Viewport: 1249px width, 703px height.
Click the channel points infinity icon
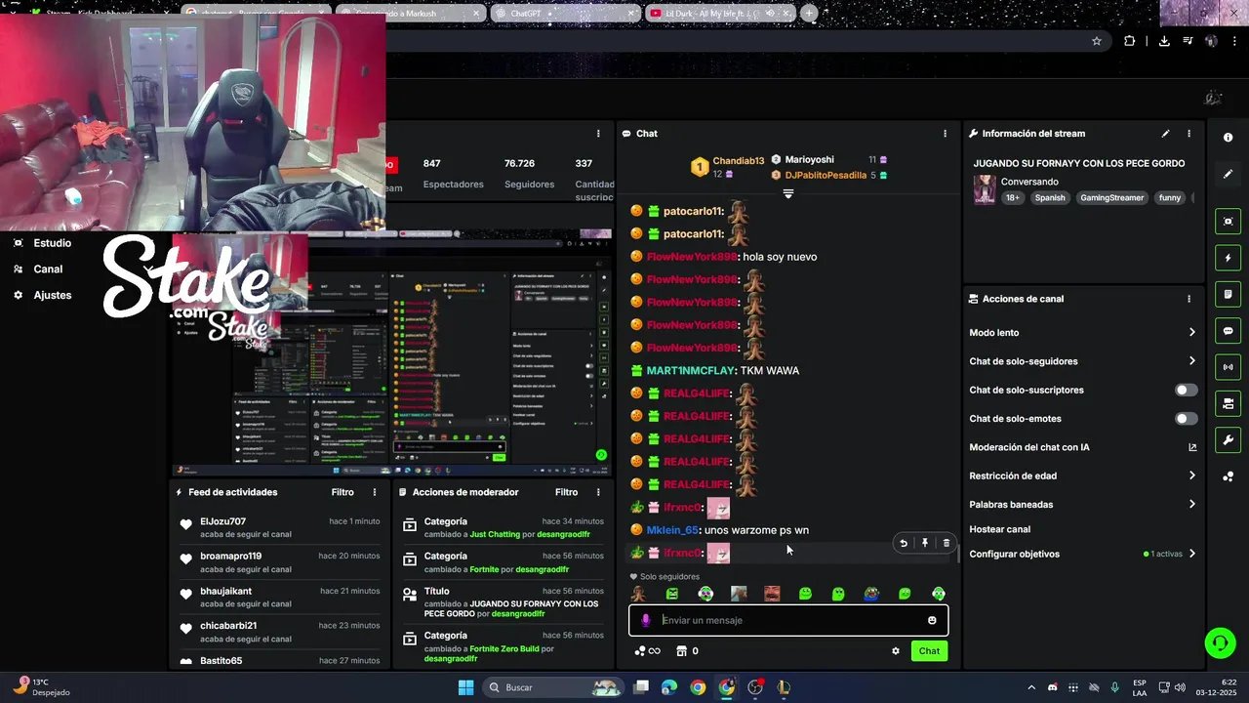pyautogui.click(x=647, y=651)
